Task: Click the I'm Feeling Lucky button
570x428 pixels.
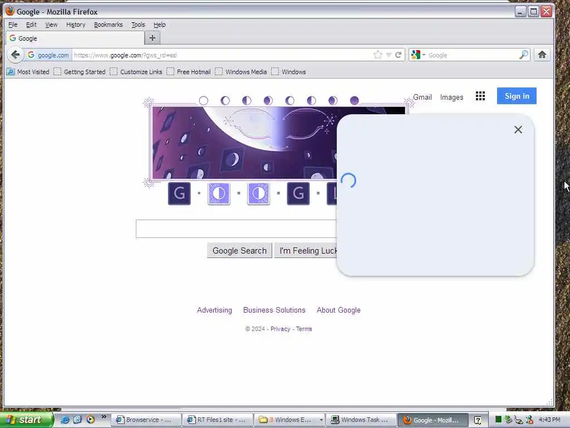Action: point(306,251)
